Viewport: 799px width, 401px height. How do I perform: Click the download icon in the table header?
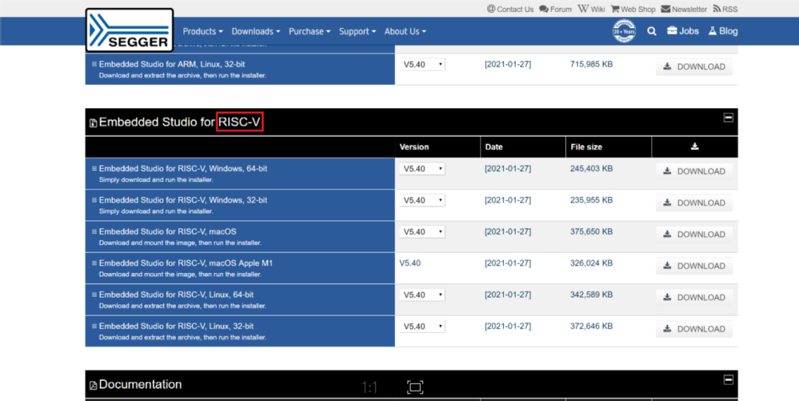(695, 146)
